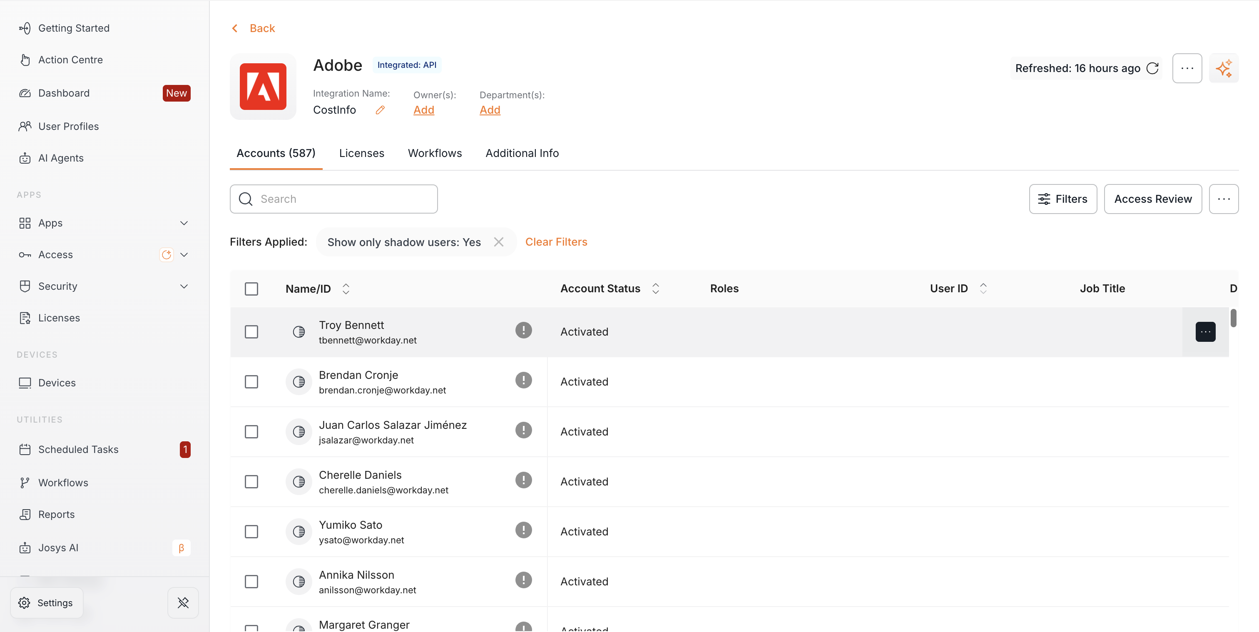Select all accounts with header checkbox

[251, 289]
